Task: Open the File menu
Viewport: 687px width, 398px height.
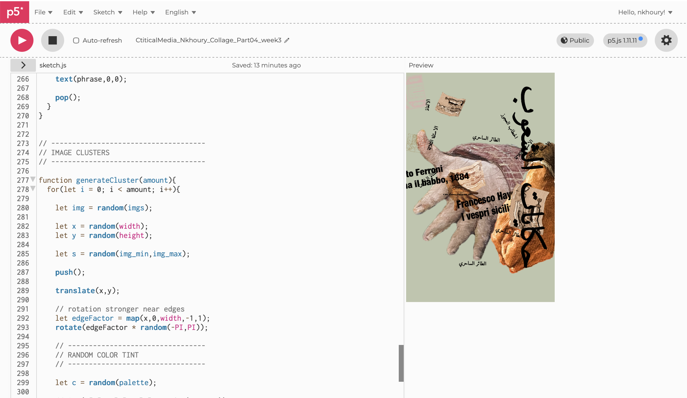Action: (x=43, y=12)
